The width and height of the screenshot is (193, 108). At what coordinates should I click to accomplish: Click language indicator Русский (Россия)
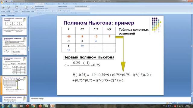tap(20, 103)
